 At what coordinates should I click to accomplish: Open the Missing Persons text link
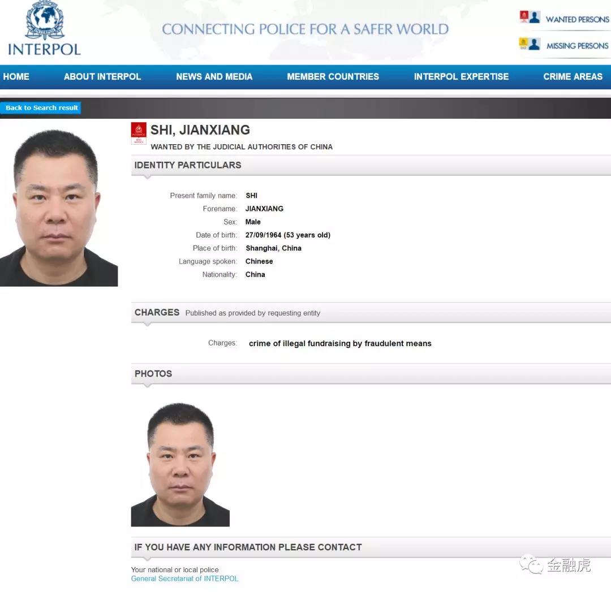[577, 46]
